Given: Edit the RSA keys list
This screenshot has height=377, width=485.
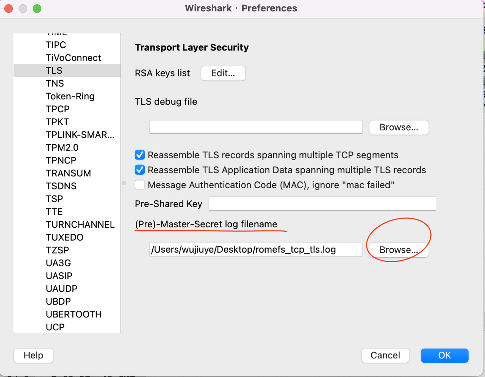Looking at the screenshot, I should pyautogui.click(x=223, y=74).
